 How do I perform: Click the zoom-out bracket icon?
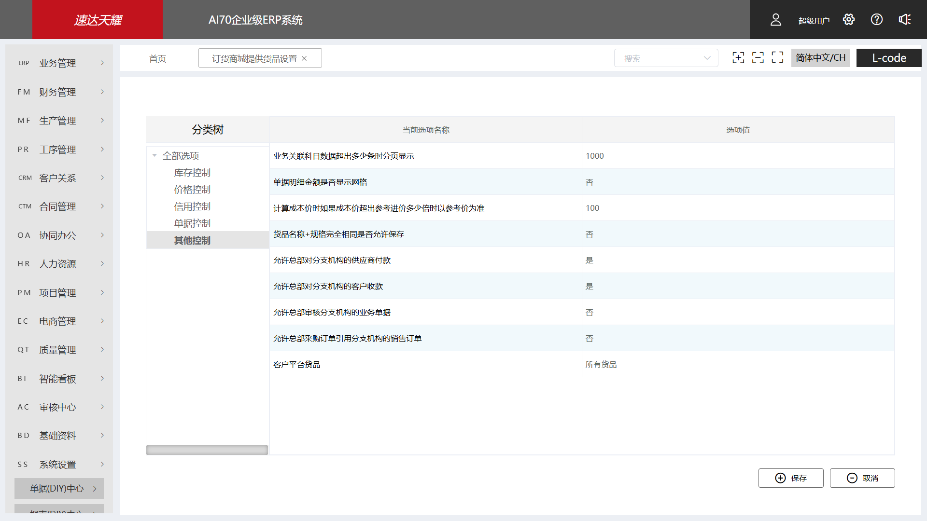point(758,57)
